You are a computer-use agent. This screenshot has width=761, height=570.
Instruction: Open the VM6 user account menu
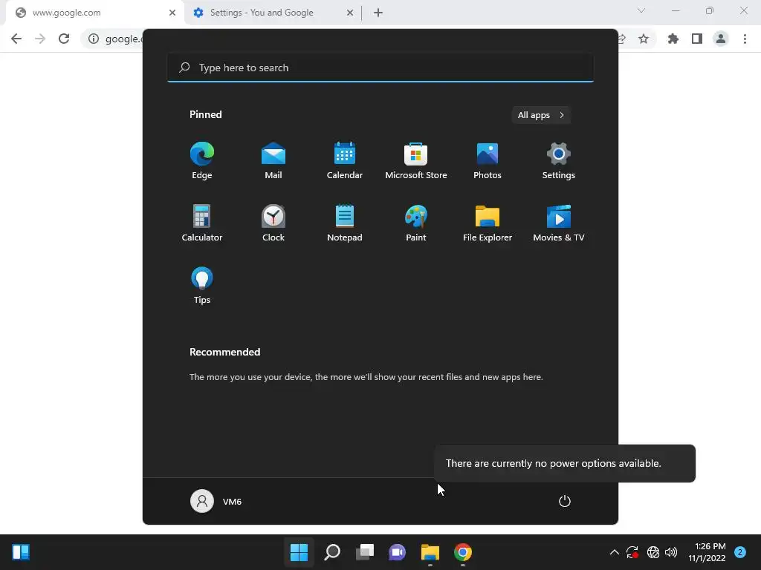click(x=216, y=501)
